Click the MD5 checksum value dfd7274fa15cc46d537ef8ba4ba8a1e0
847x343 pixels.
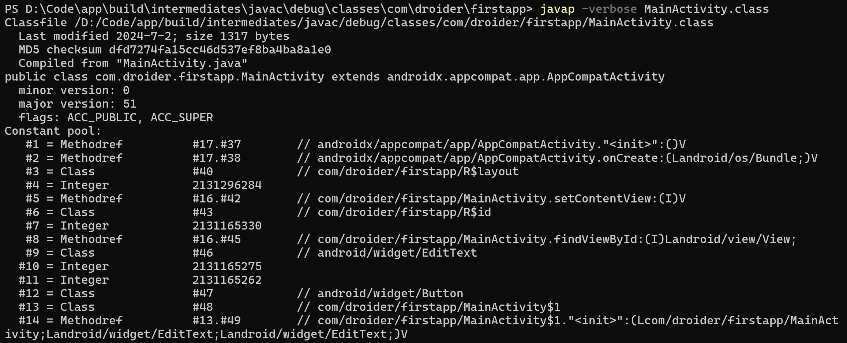click(x=220, y=49)
